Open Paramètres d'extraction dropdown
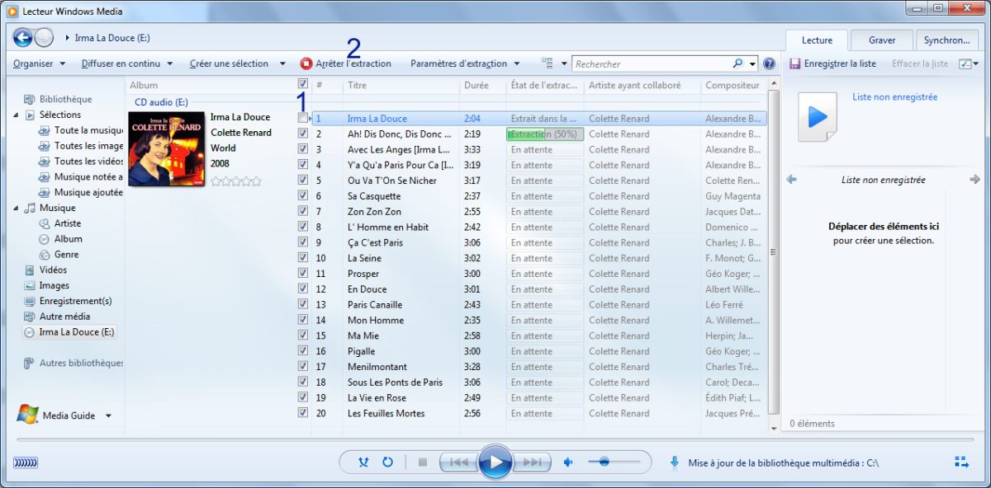This screenshot has height=488, width=991. pos(465,63)
